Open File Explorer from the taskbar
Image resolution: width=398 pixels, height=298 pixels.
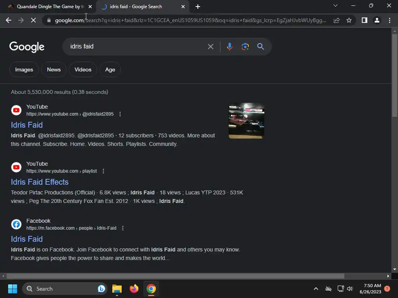[x=117, y=289]
